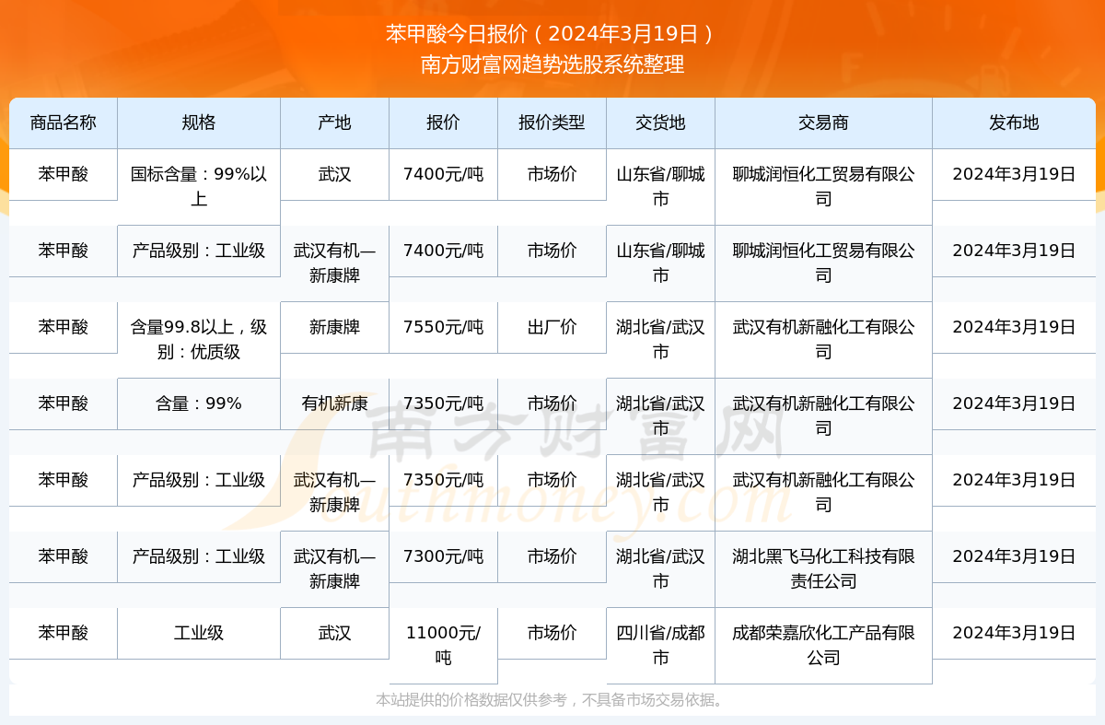Select the 11000元/吨 price cell
This screenshot has width=1105, height=725.
444,645
